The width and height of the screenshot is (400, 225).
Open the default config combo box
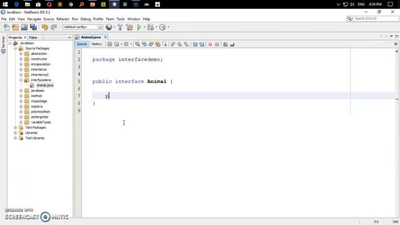click(82, 27)
